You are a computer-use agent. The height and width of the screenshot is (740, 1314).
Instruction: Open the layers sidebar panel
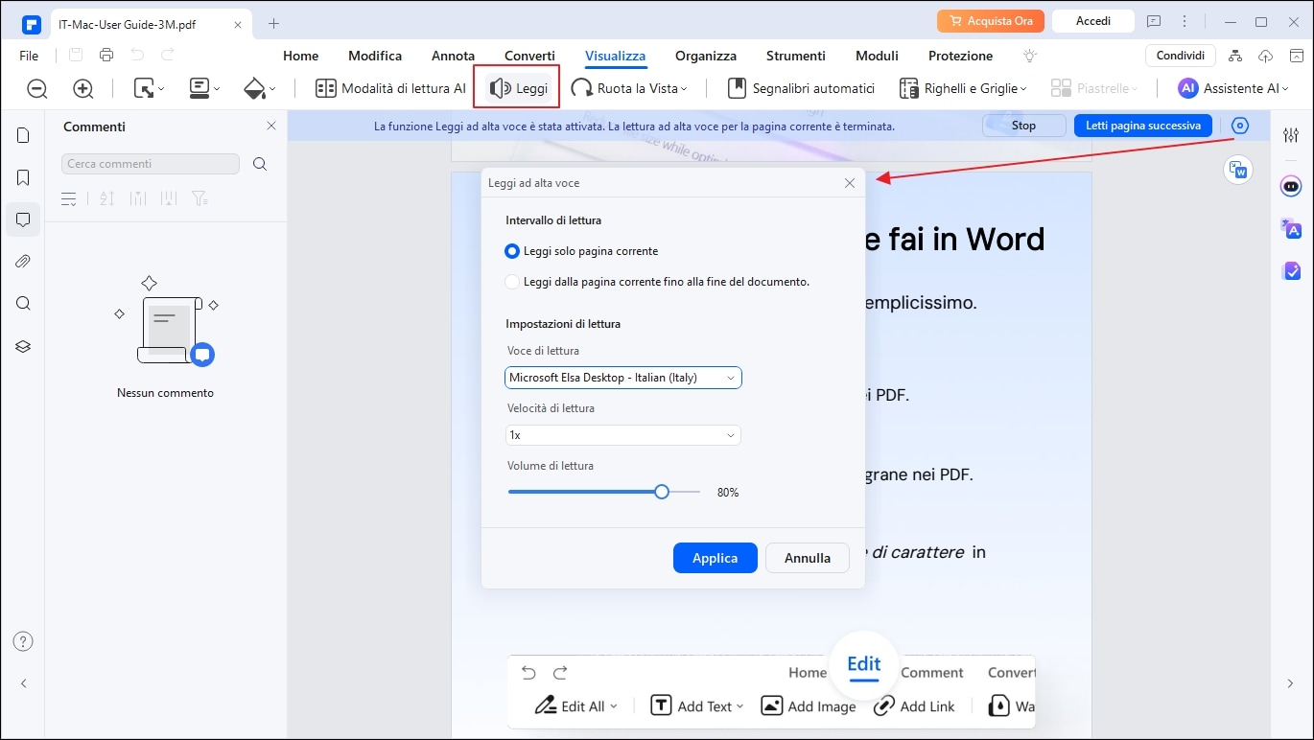(23, 346)
